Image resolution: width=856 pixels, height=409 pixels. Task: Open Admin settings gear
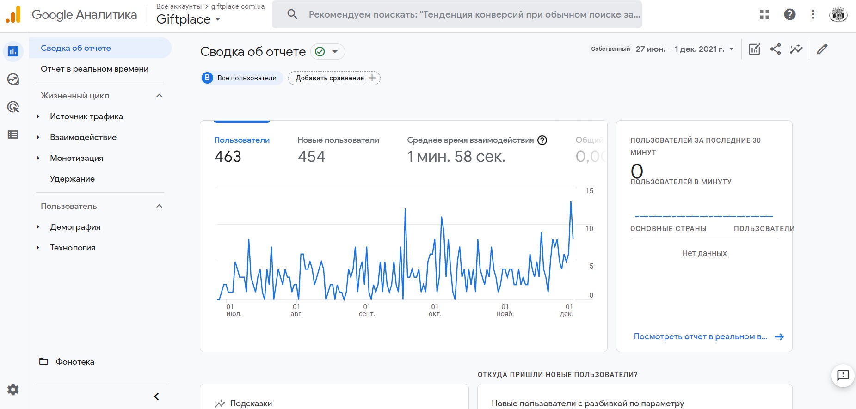13,390
